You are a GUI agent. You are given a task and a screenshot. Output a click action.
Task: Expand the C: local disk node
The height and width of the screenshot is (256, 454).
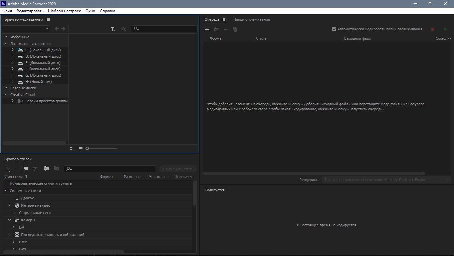tap(13, 50)
